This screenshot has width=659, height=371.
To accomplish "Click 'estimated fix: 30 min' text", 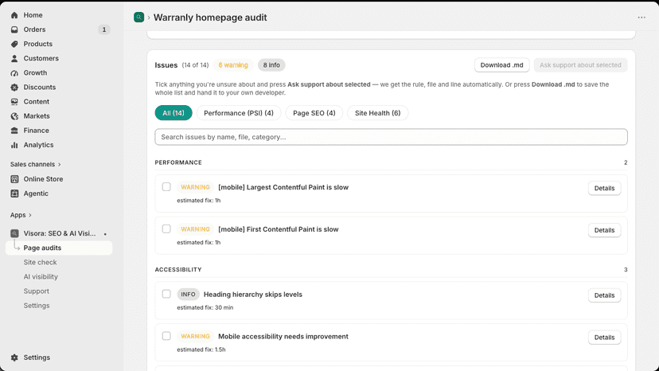I will 205,307.
